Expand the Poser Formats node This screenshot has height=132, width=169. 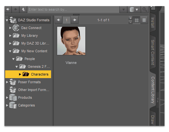pos(7,82)
